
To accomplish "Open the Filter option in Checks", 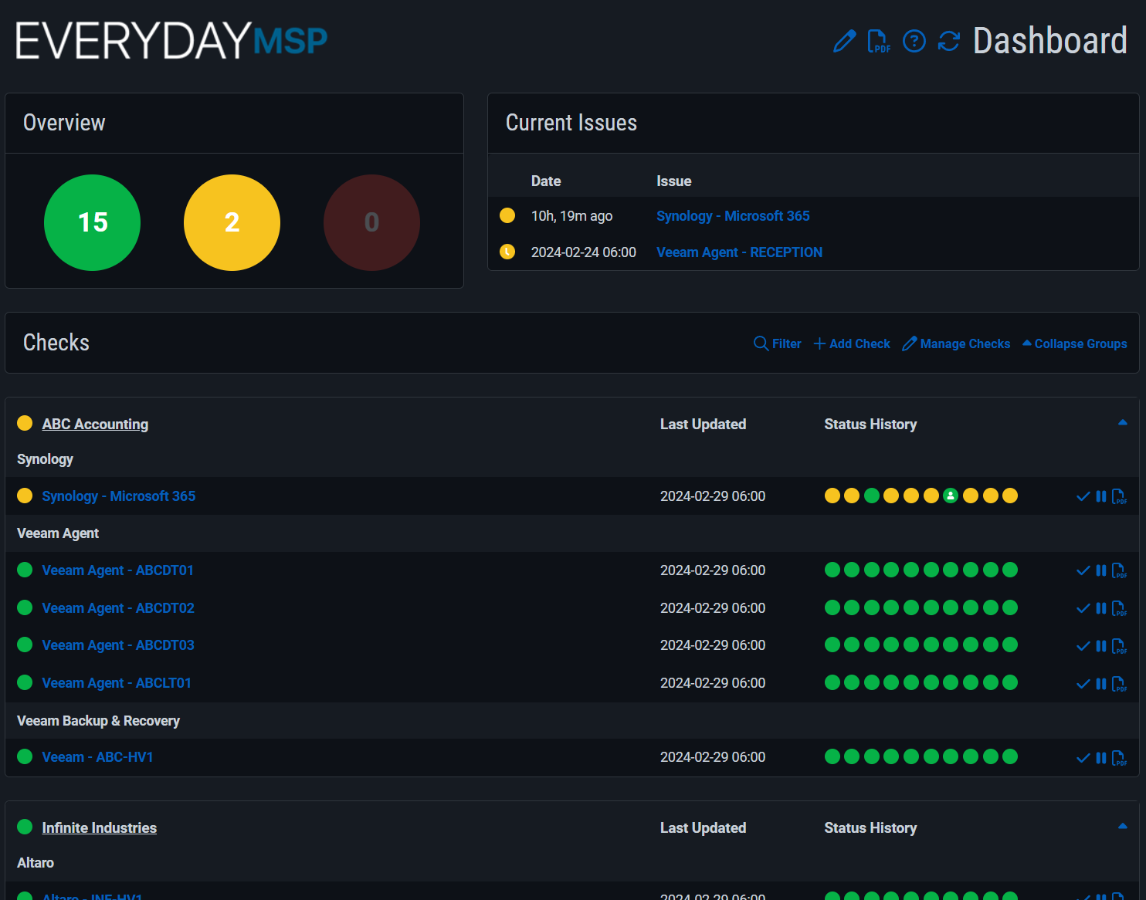I will click(778, 343).
